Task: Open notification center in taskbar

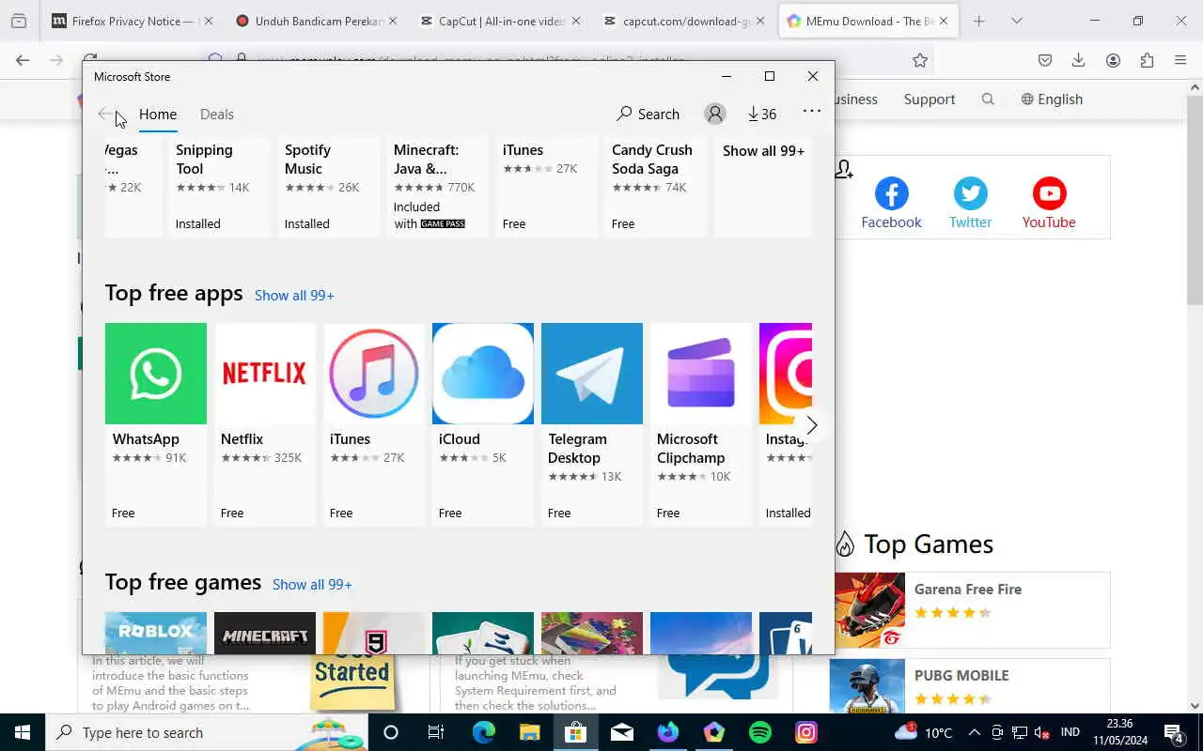Action: coord(1174,732)
